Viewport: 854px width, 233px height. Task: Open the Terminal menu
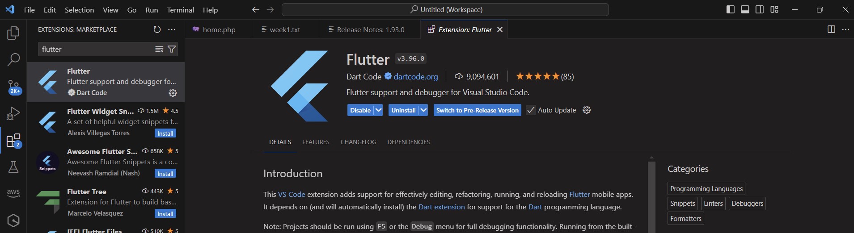(x=181, y=10)
